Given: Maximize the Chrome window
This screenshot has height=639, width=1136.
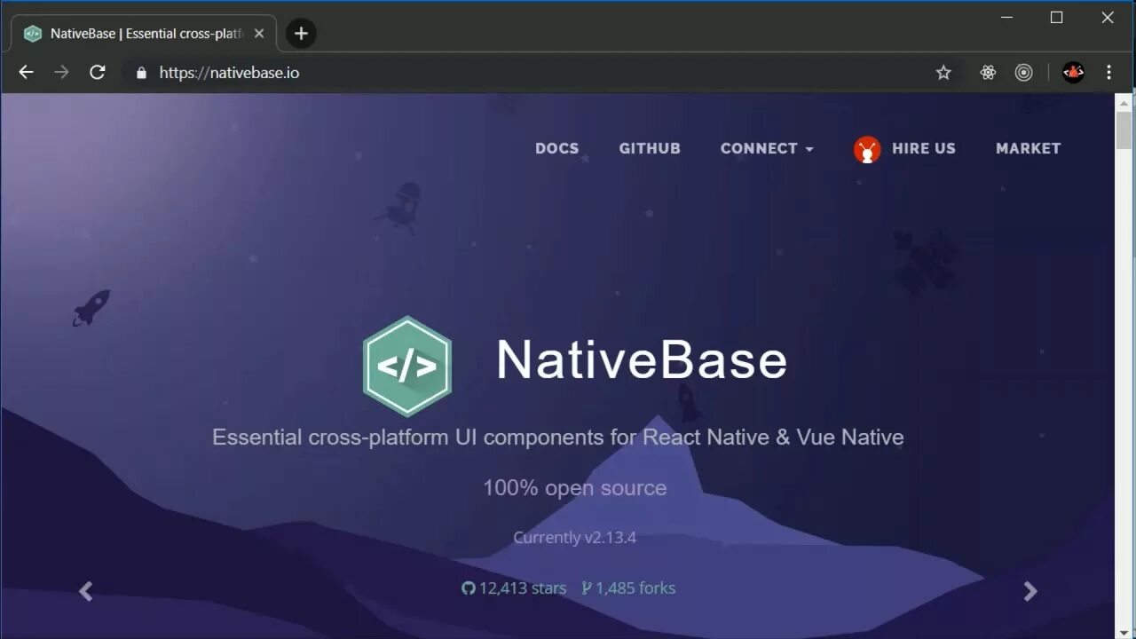Looking at the screenshot, I should coord(1056,18).
